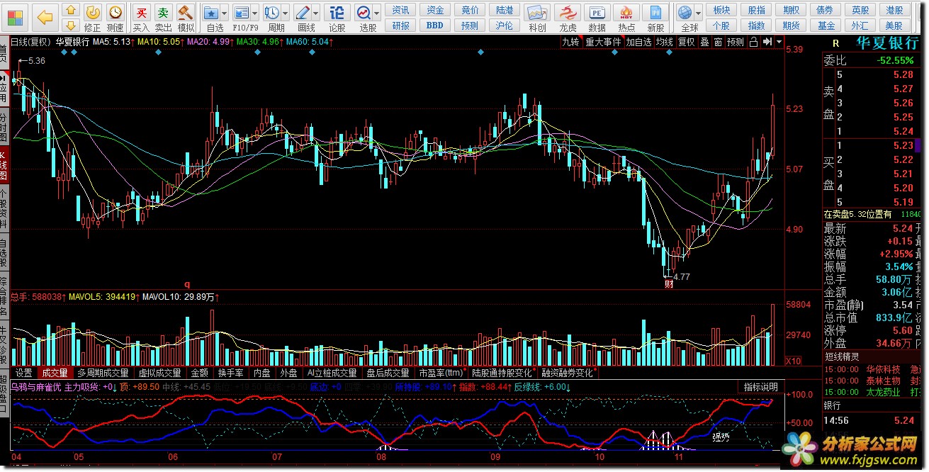
Task: Switch to the 金额 amount tab
Action: [200, 373]
